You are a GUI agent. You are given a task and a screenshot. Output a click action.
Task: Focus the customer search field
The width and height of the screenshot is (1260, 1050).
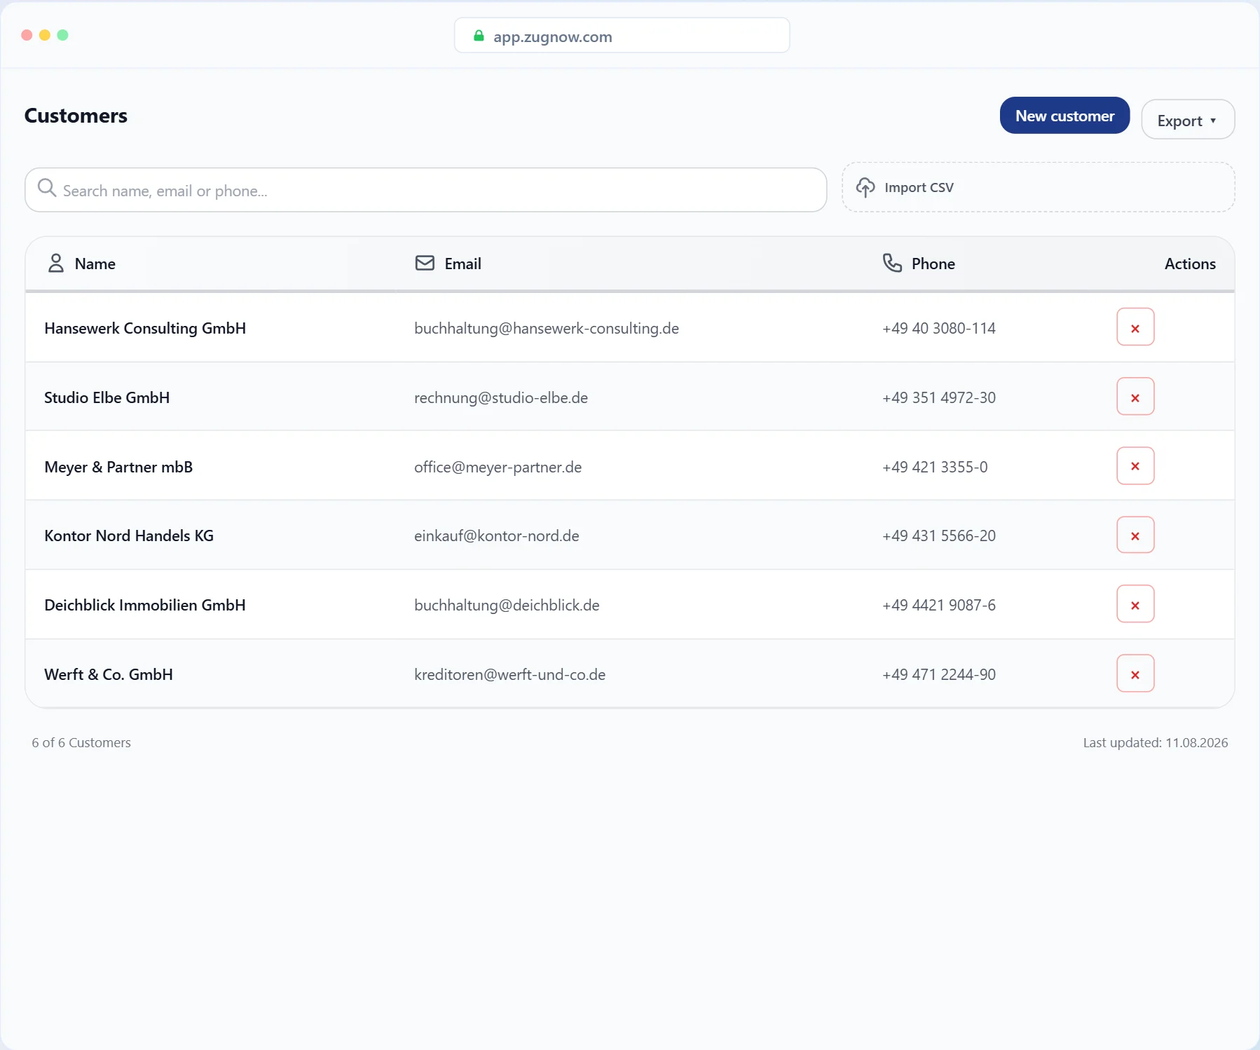426,190
